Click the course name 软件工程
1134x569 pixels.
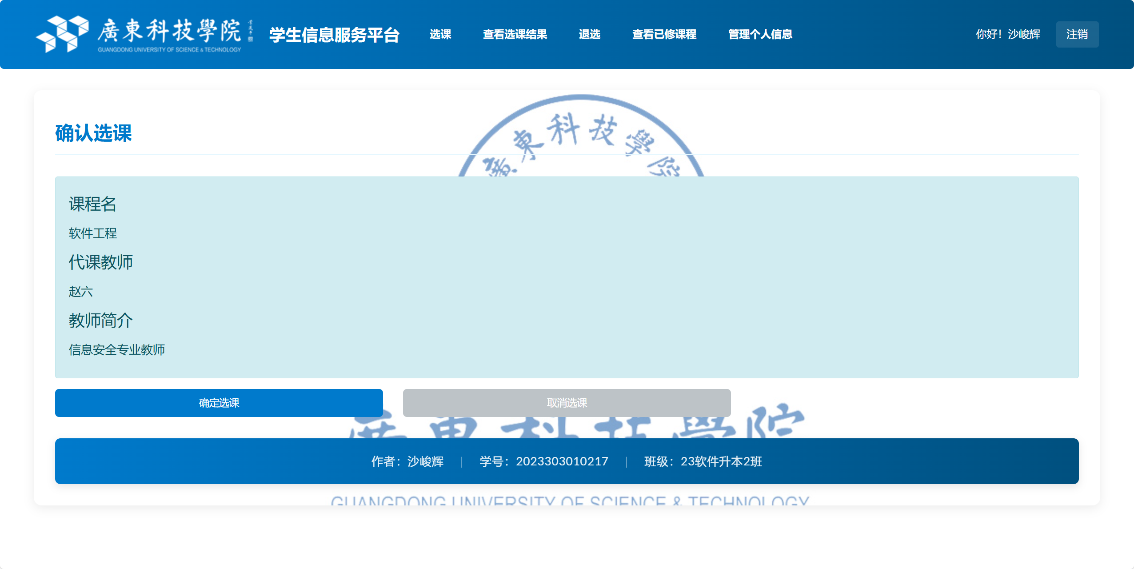pyautogui.click(x=93, y=233)
